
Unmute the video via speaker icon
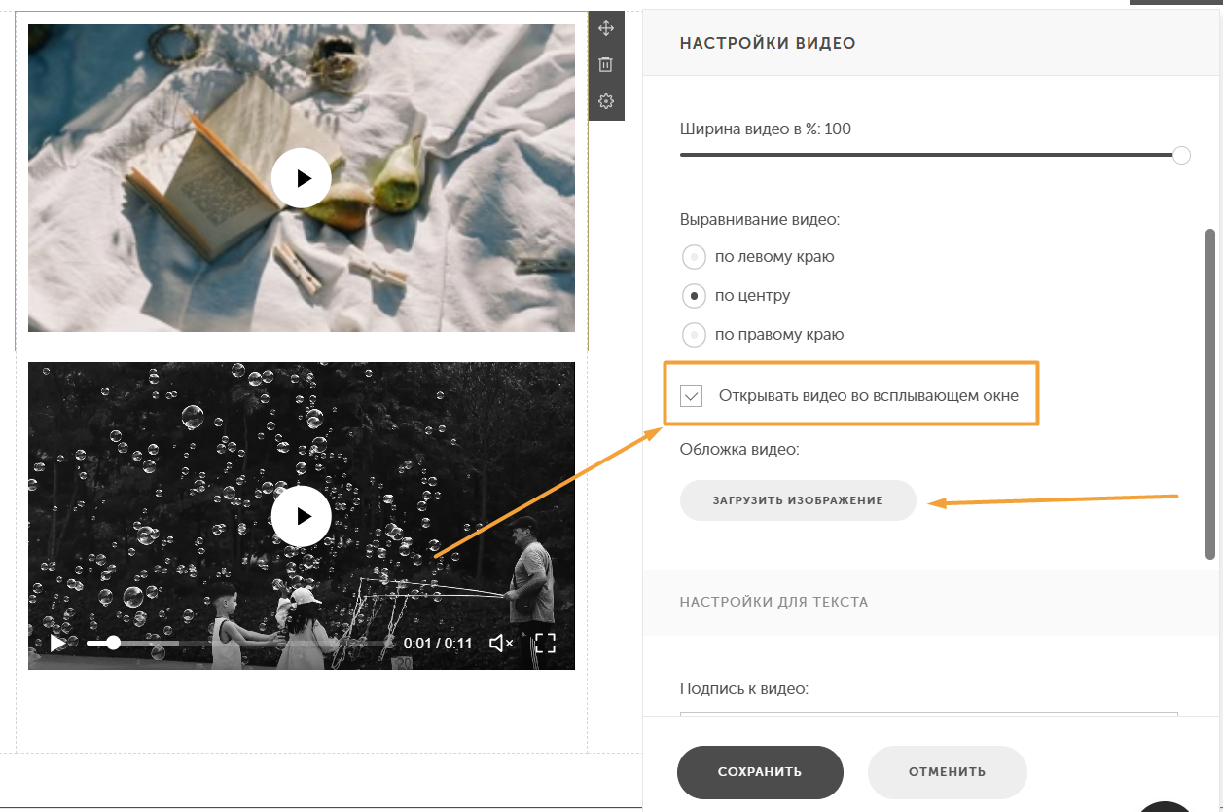tap(501, 643)
